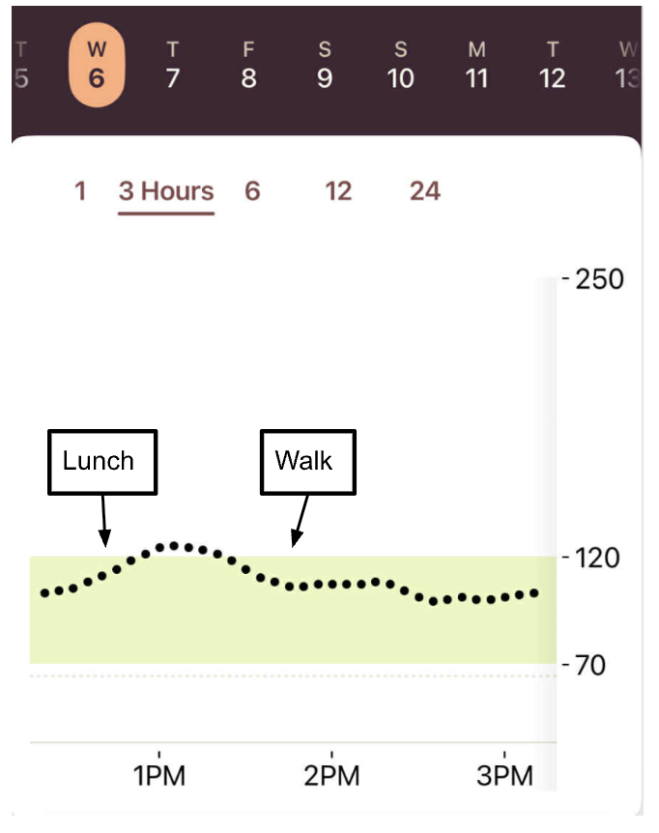The width and height of the screenshot is (659, 833).
Task: Jump to Tuesday the 12th
Action: [552, 66]
